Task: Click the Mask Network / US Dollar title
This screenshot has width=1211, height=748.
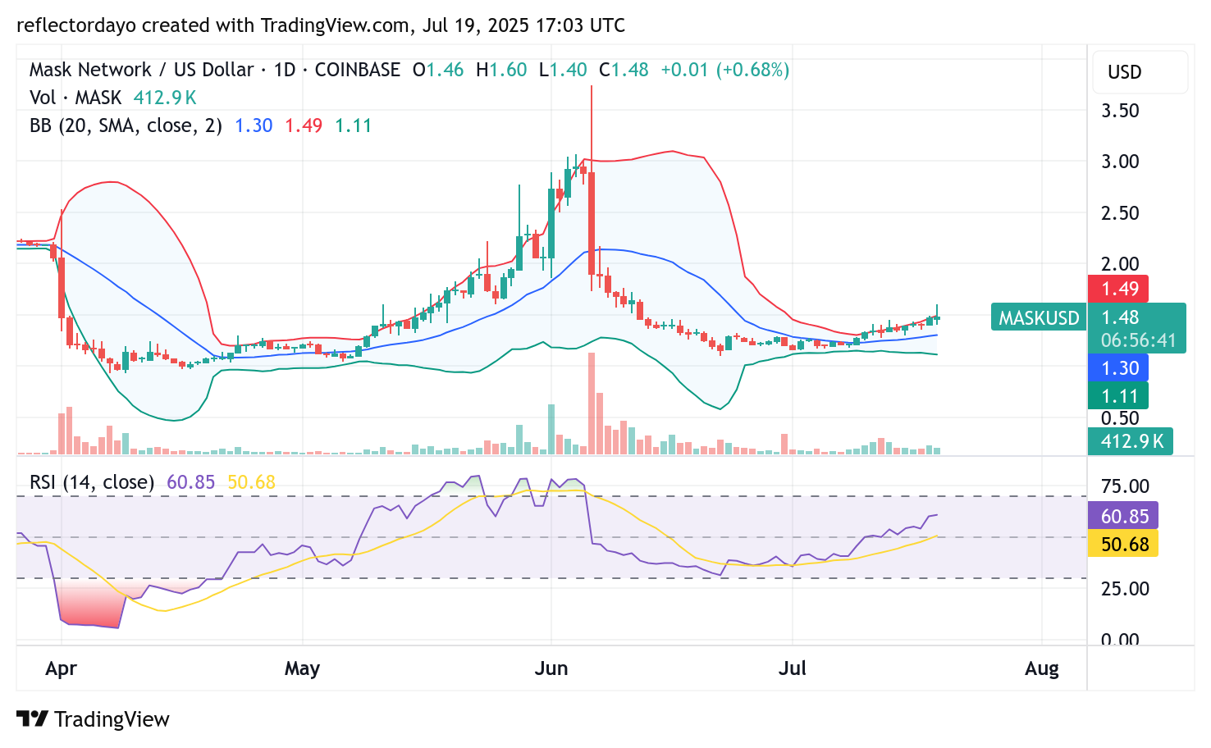Action: (142, 70)
